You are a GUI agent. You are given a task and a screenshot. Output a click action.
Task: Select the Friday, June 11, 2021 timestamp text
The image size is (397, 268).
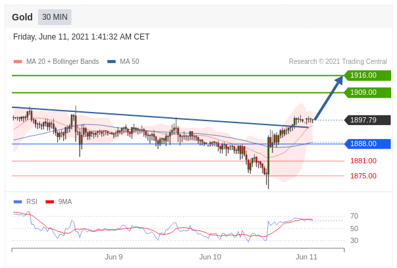pyautogui.click(x=81, y=37)
